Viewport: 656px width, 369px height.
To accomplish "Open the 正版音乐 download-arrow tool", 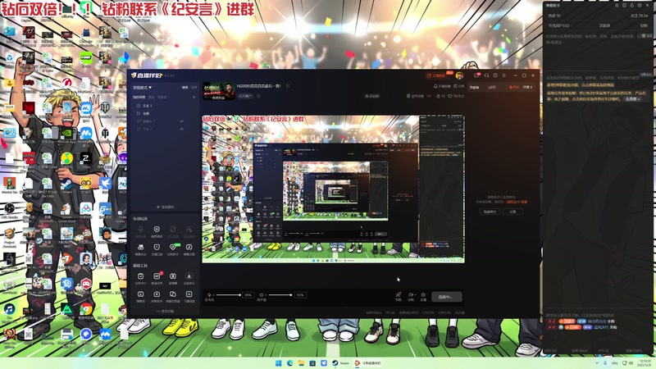I will coord(189,278).
